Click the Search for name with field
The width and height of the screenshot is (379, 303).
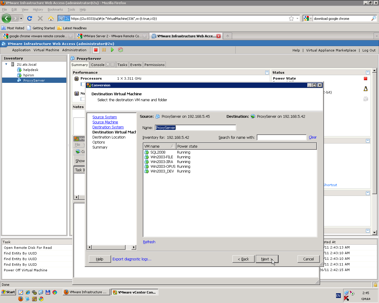282,137
